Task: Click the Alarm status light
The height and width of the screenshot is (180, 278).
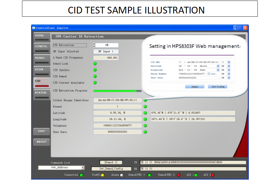Action: tap(122, 175)
